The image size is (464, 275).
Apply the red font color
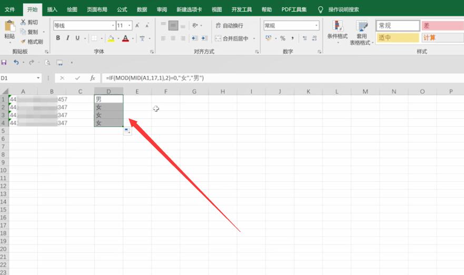(x=125, y=38)
